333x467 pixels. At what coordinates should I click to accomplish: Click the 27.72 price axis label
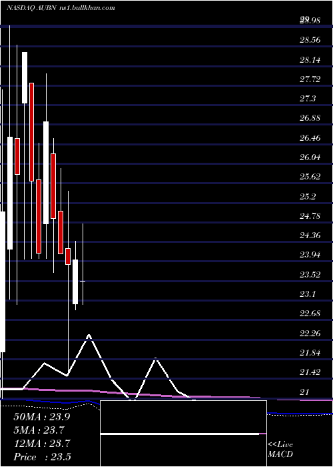tap(310, 79)
